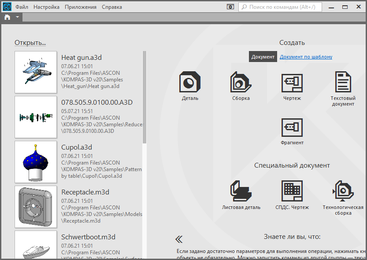Click the date 05.07.21 15:51
This screenshot has width=367, height=260.
(x=77, y=111)
